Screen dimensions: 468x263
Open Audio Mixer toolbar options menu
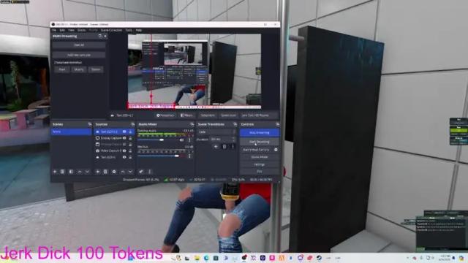point(150,172)
